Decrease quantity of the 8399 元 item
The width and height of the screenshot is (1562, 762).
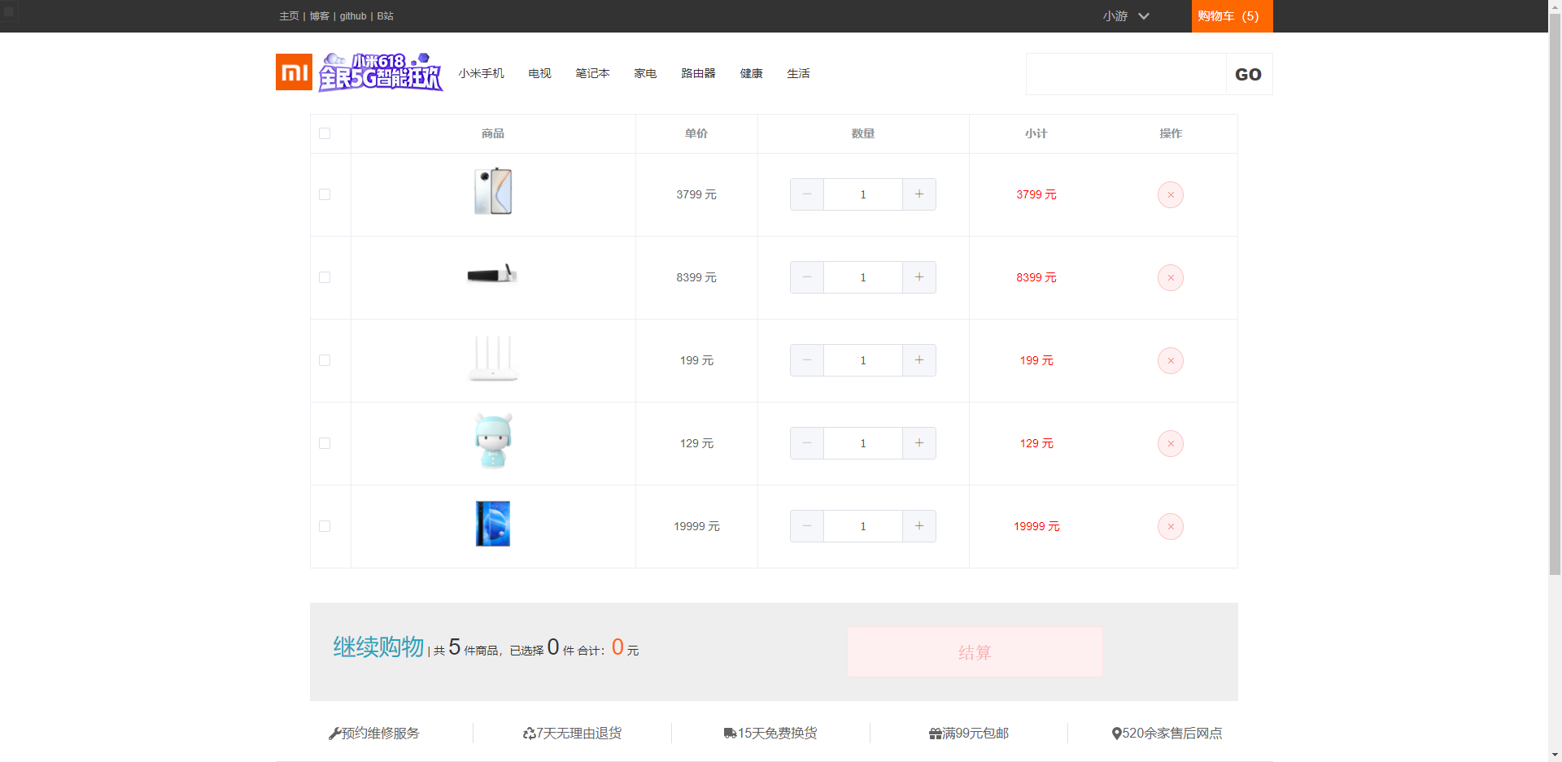point(807,277)
